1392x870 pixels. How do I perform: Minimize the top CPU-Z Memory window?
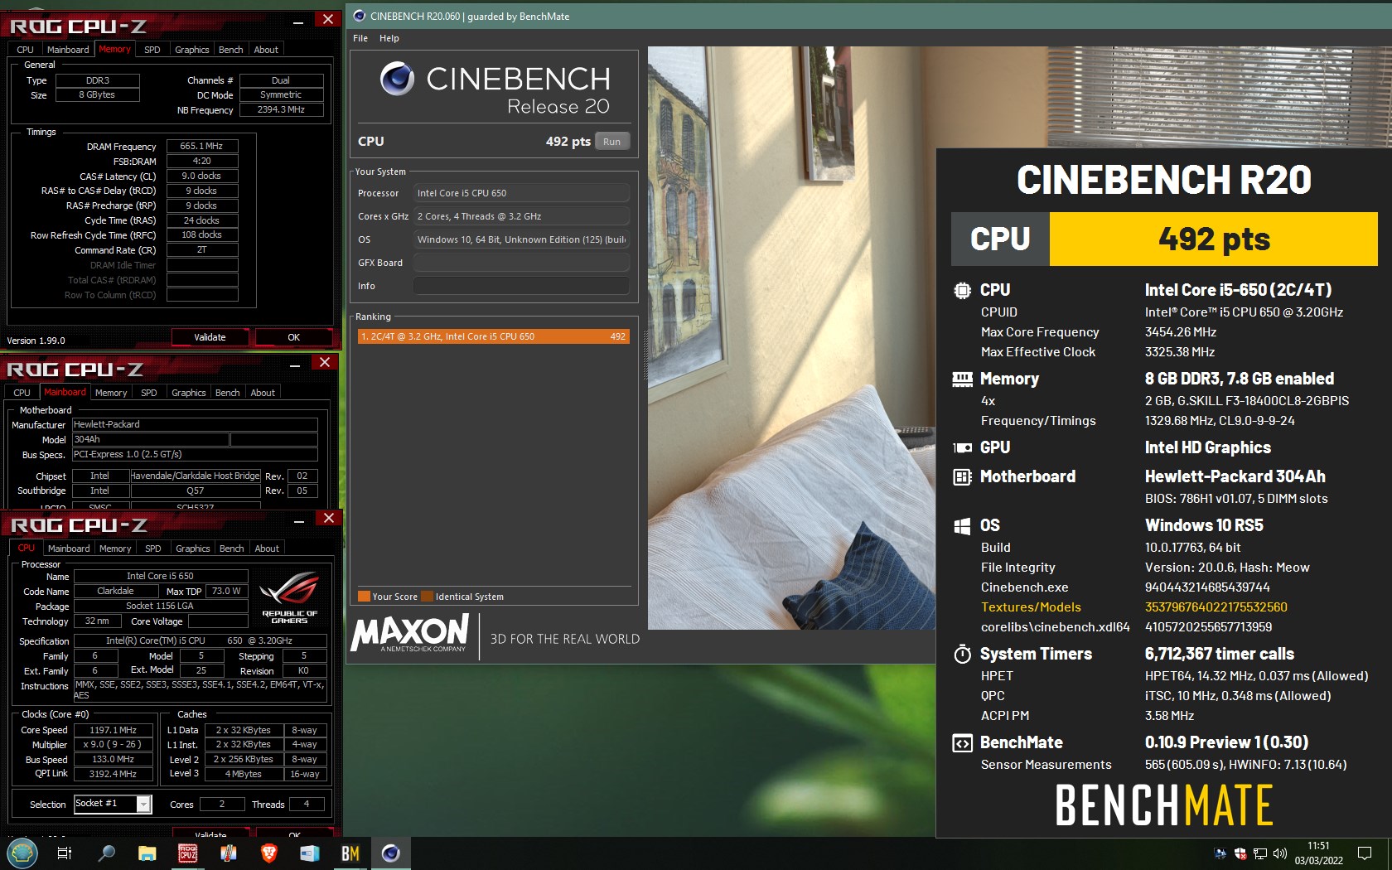[299, 20]
